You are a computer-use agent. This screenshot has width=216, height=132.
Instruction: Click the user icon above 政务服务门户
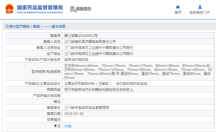coord(200,7)
